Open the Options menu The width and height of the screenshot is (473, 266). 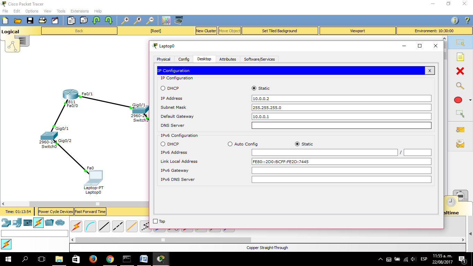(32, 11)
